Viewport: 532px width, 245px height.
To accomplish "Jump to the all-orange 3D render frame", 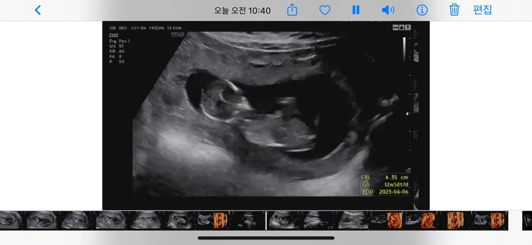I will [455, 220].
